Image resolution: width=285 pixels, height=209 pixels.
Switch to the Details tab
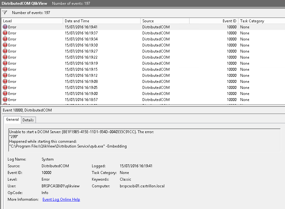point(28,120)
